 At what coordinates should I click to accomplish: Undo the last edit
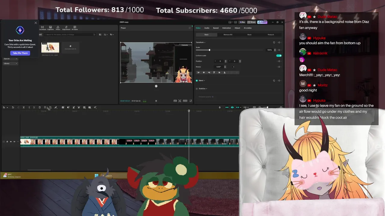click(13, 107)
